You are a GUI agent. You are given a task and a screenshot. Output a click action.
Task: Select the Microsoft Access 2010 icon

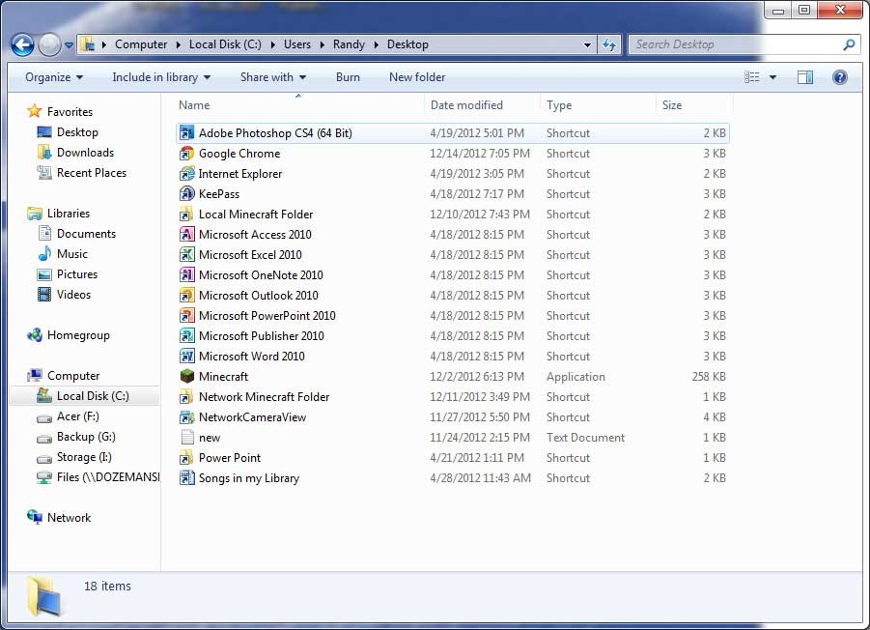coord(187,235)
